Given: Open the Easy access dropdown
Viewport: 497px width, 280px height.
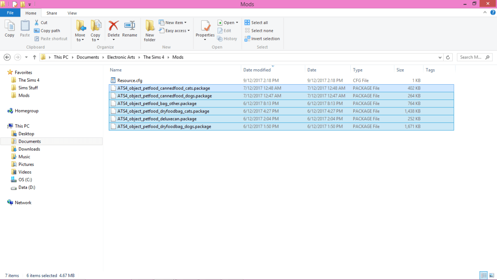Looking at the screenshot, I should pyautogui.click(x=174, y=30).
